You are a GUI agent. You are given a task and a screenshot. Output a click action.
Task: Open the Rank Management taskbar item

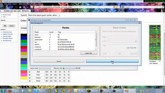[x=130, y=91]
